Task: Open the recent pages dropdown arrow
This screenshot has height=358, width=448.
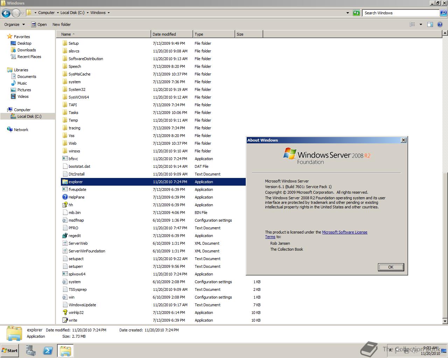Action: (x=22, y=13)
